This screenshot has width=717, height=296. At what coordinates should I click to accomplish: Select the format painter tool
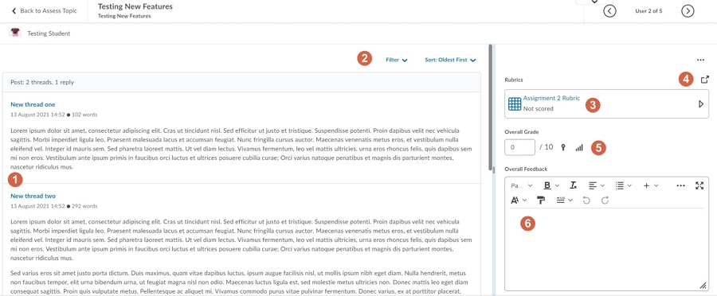pyautogui.click(x=541, y=200)
